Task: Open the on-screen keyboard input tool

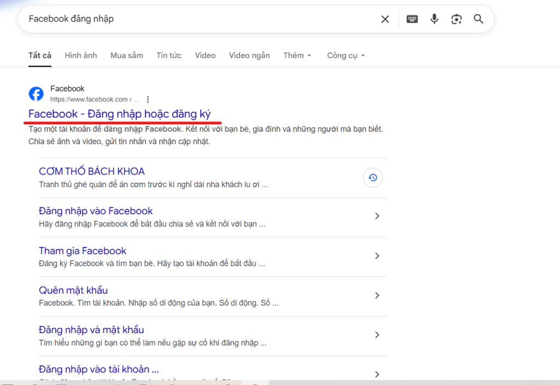Action: pos(412,19)
